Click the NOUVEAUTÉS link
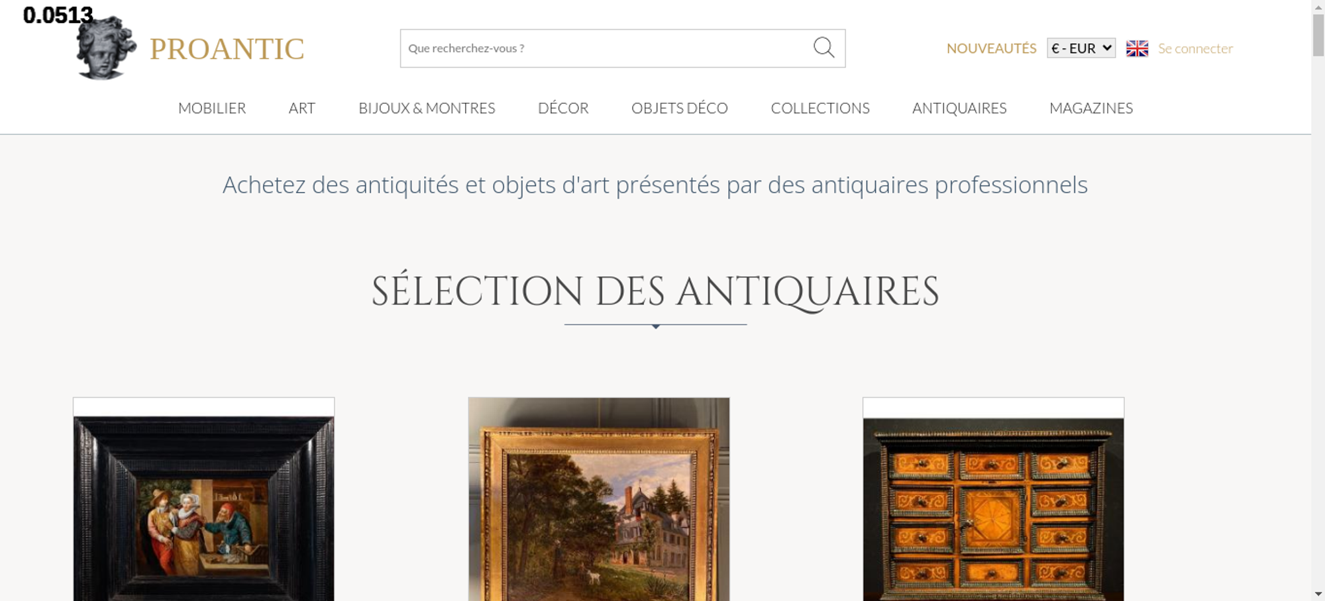 tap(991, 48)
